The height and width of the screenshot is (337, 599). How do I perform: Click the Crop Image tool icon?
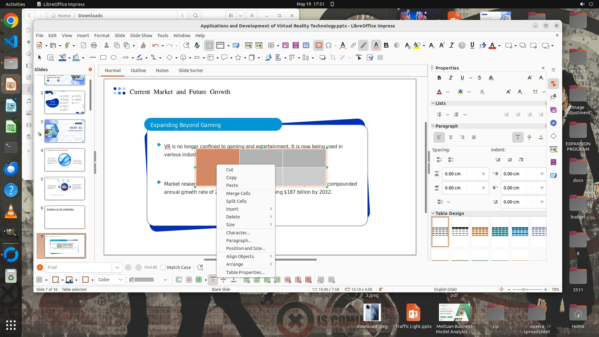click(x=333, y=57)
